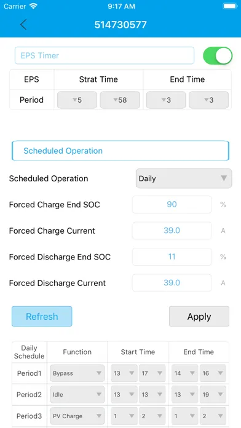Screen dimensions: 241x428
Task: Open Period1 function dropdown showing Bypass
Action: coord(77,373)
